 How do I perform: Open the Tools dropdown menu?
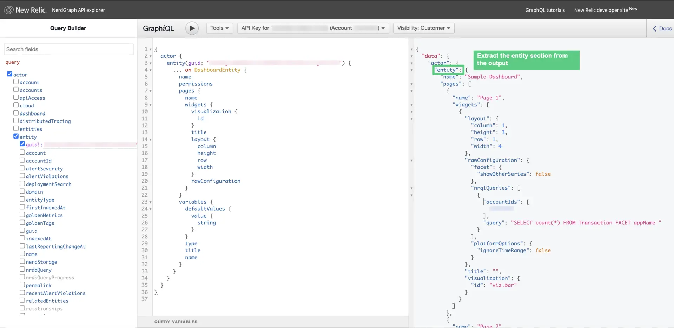pyautogui.click(x=219, y=28)
